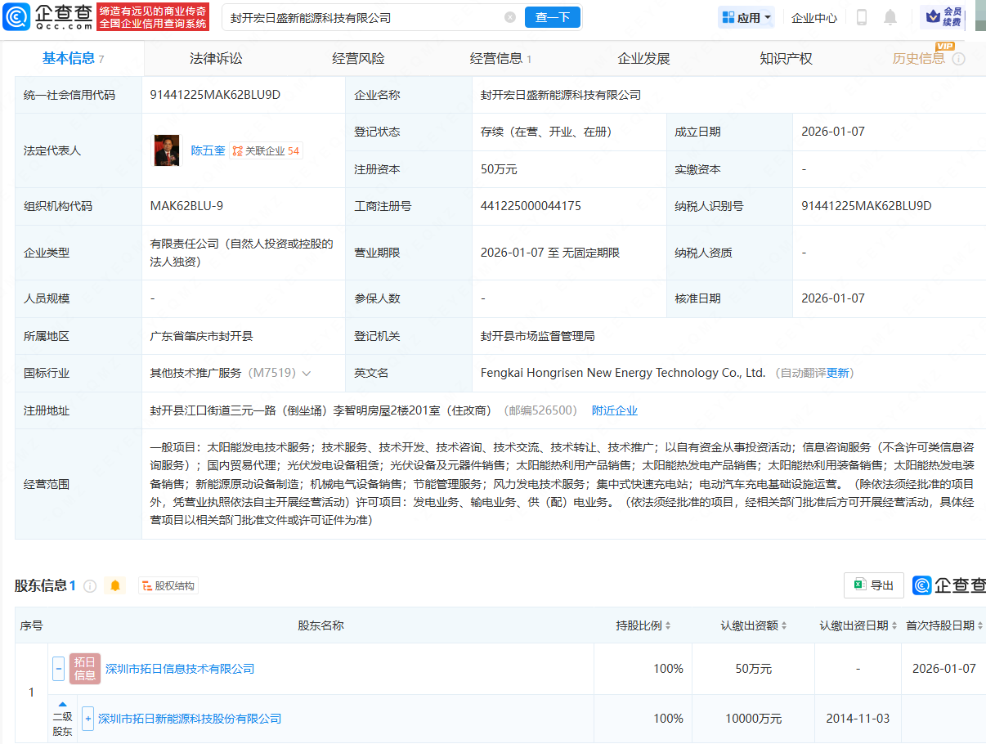Collapse the 深圳市拓日信息技术有限公司 shareholder row
986x744 pixels.
pos(59,669)
